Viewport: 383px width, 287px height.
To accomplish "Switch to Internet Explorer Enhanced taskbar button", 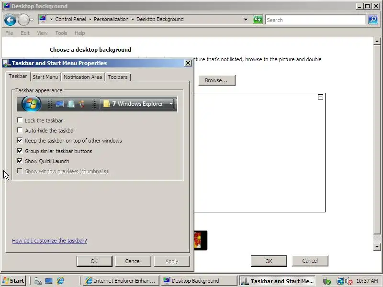I will coord(121,281).
